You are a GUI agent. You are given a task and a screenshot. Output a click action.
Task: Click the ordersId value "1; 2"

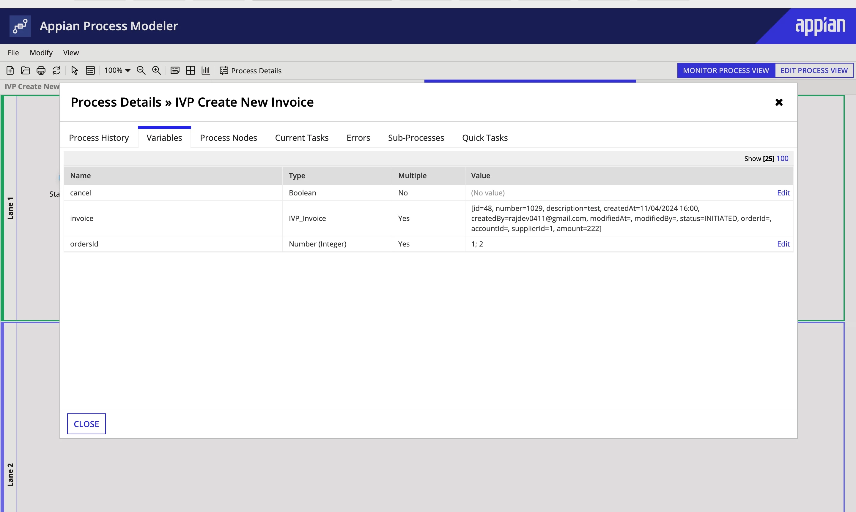coord(477,244)
